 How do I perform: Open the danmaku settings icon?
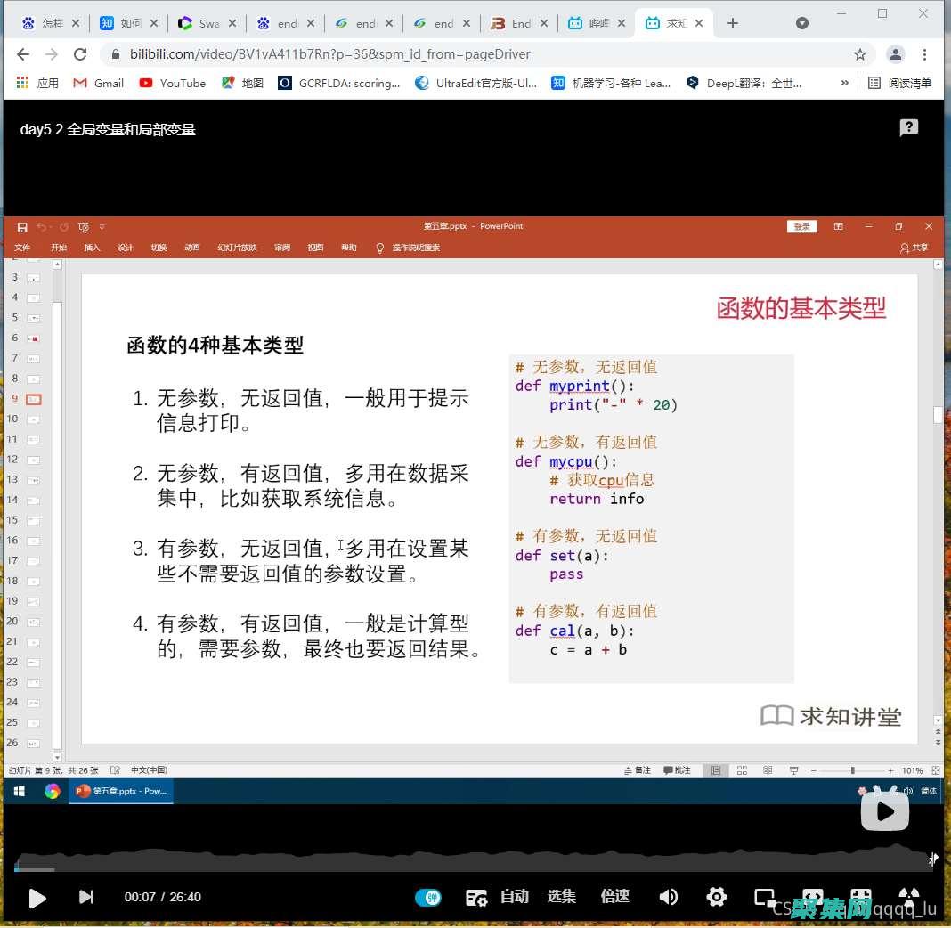pos(477,897)
